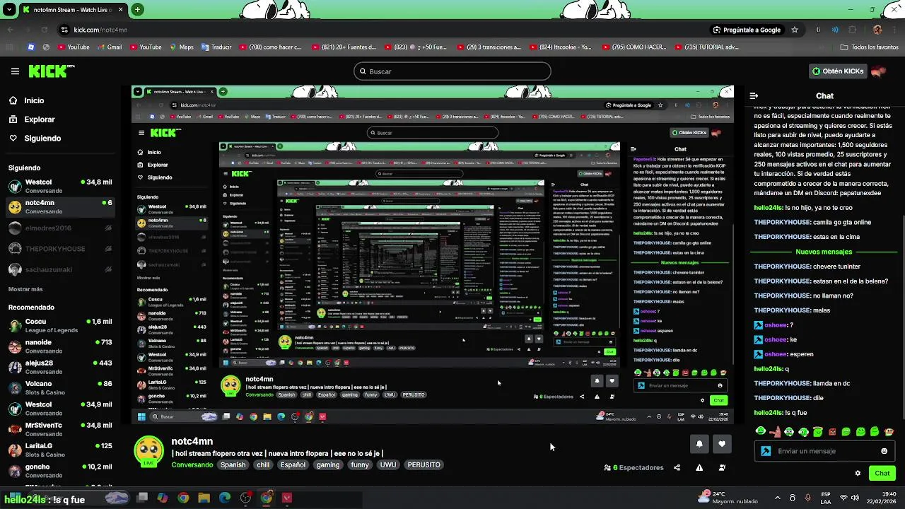Open the Traducir bookmark

click(216, 47)
